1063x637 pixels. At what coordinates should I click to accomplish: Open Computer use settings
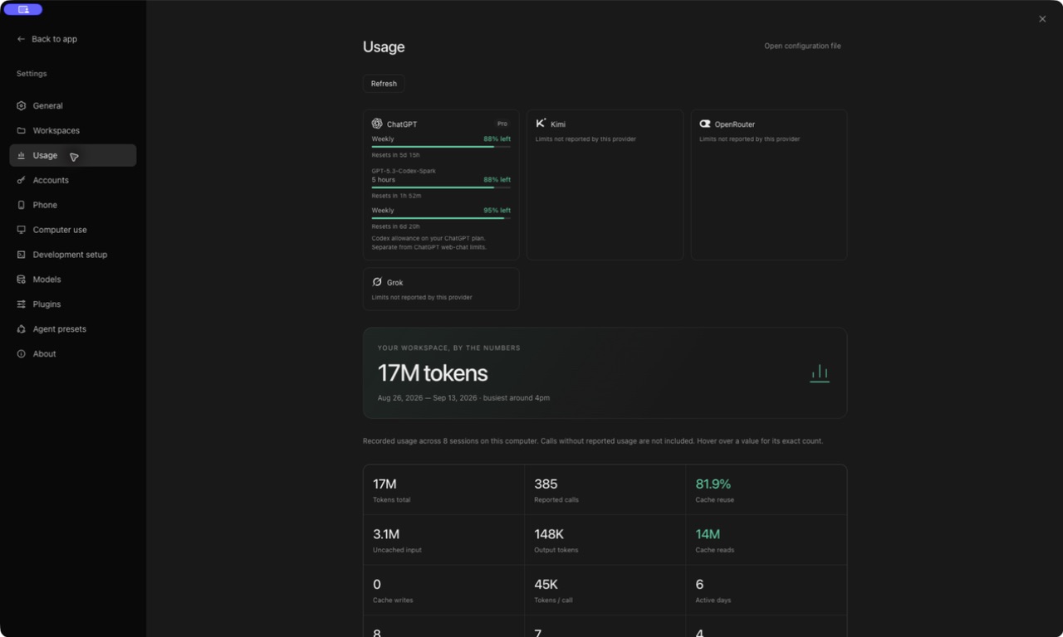[x=73, y=231]
